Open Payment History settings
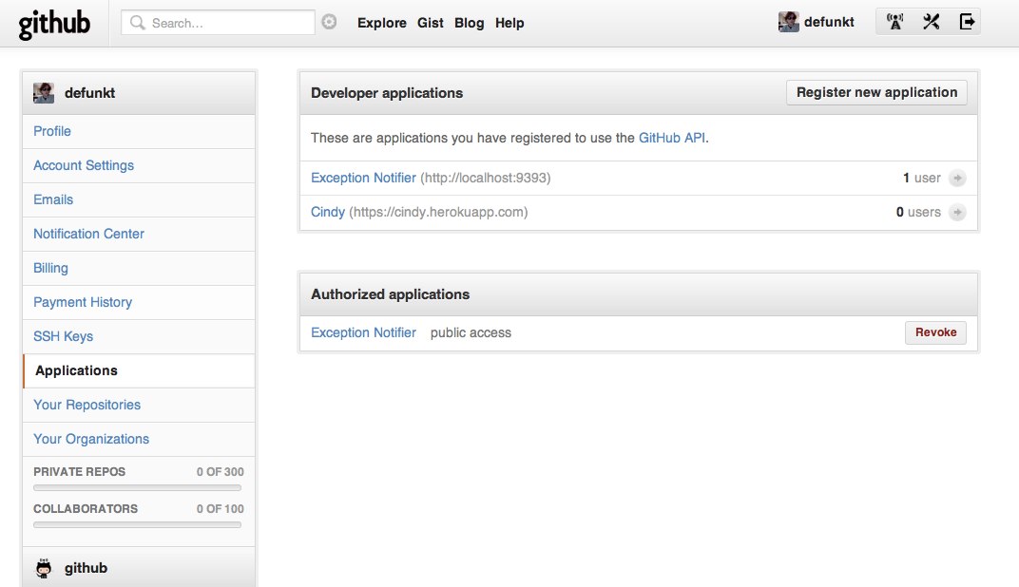This screenshot has width=1019, height=587. [x=83, y=302]
